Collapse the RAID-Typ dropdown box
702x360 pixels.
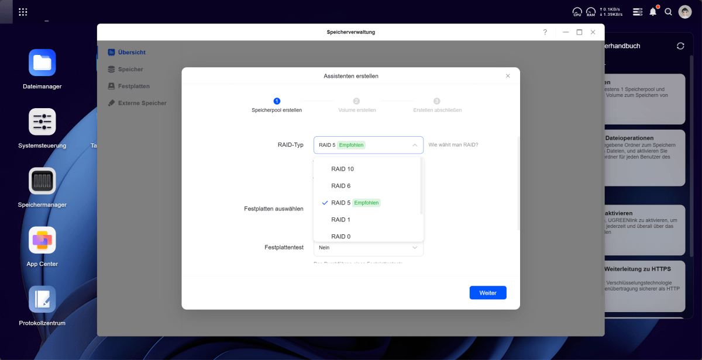point(369,145)
